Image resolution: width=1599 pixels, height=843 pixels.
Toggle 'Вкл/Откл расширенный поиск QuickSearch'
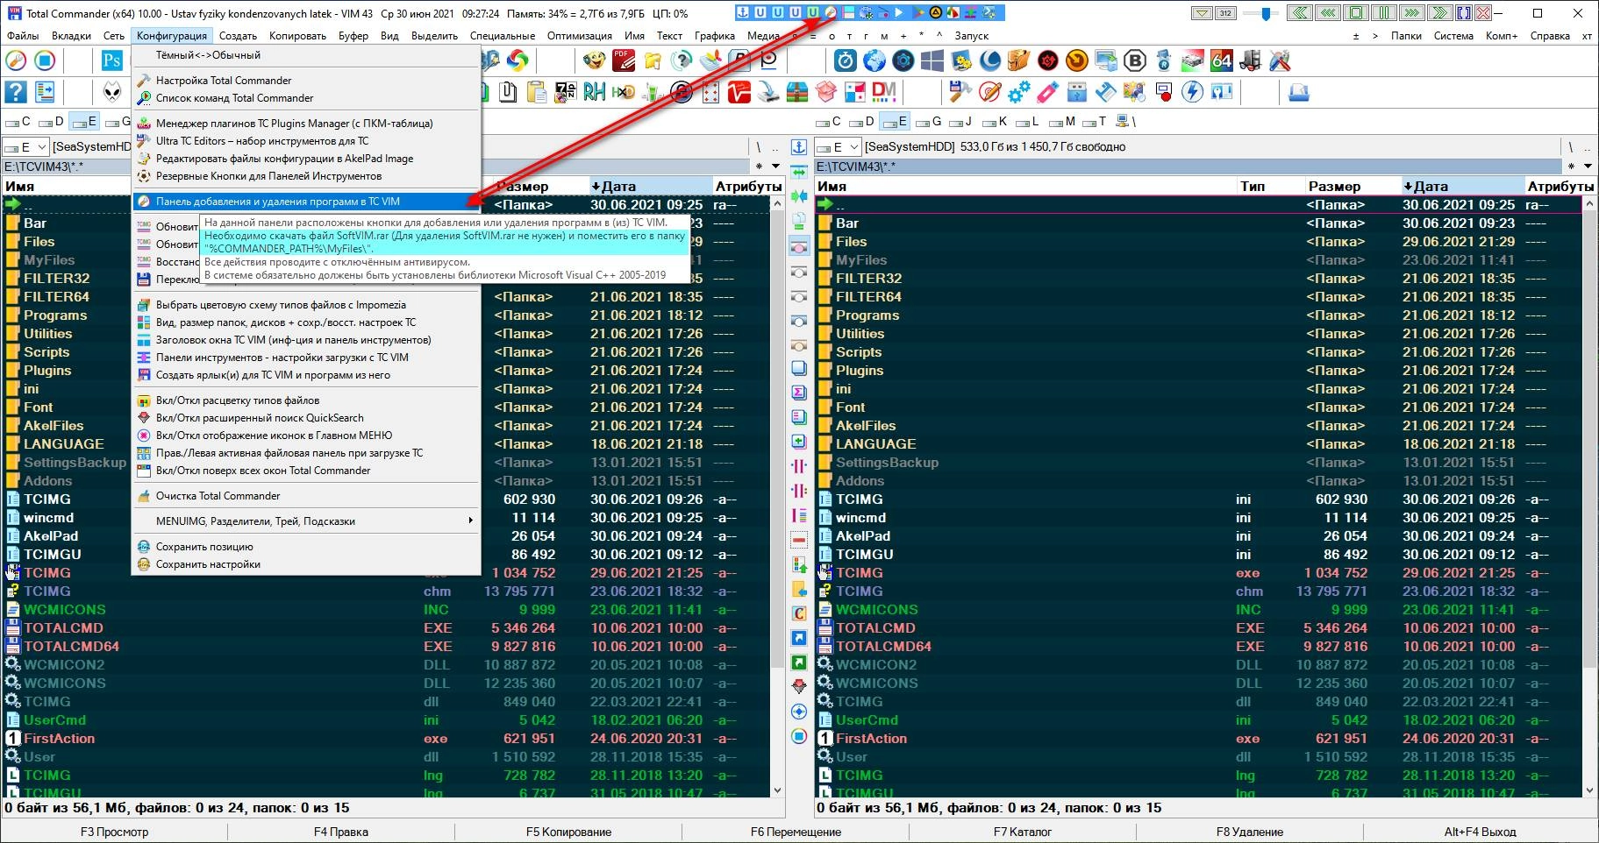[306, 418]
